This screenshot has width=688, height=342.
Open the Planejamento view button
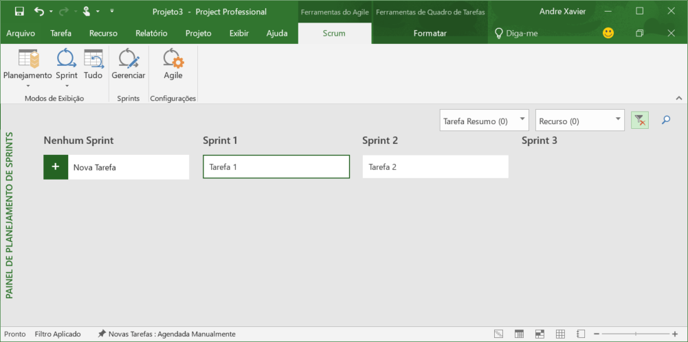(27, 68)
